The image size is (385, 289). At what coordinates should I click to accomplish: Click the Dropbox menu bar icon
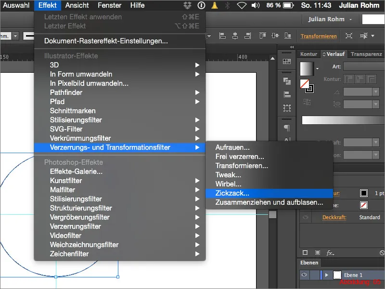tap(187, 5)
